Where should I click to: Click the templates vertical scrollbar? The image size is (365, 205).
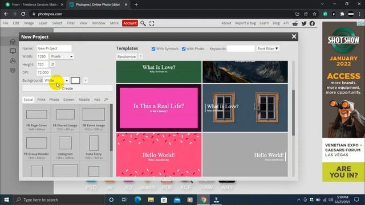pos(293,113)
